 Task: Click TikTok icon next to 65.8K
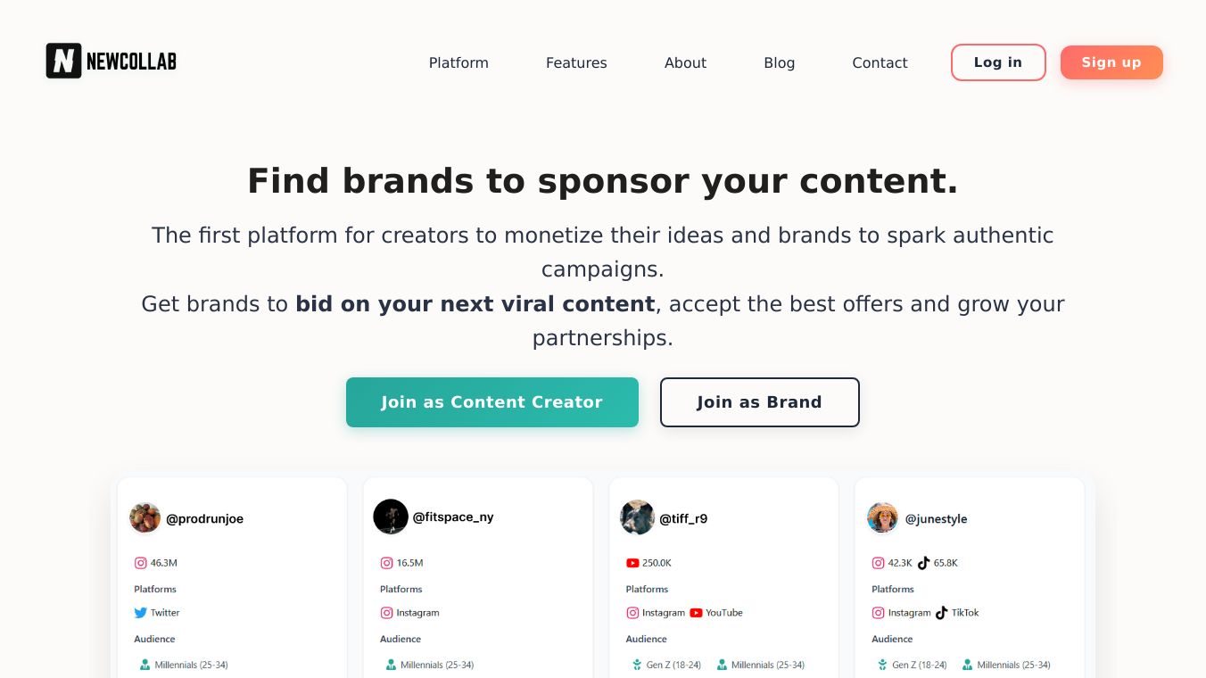coord(923,563)
